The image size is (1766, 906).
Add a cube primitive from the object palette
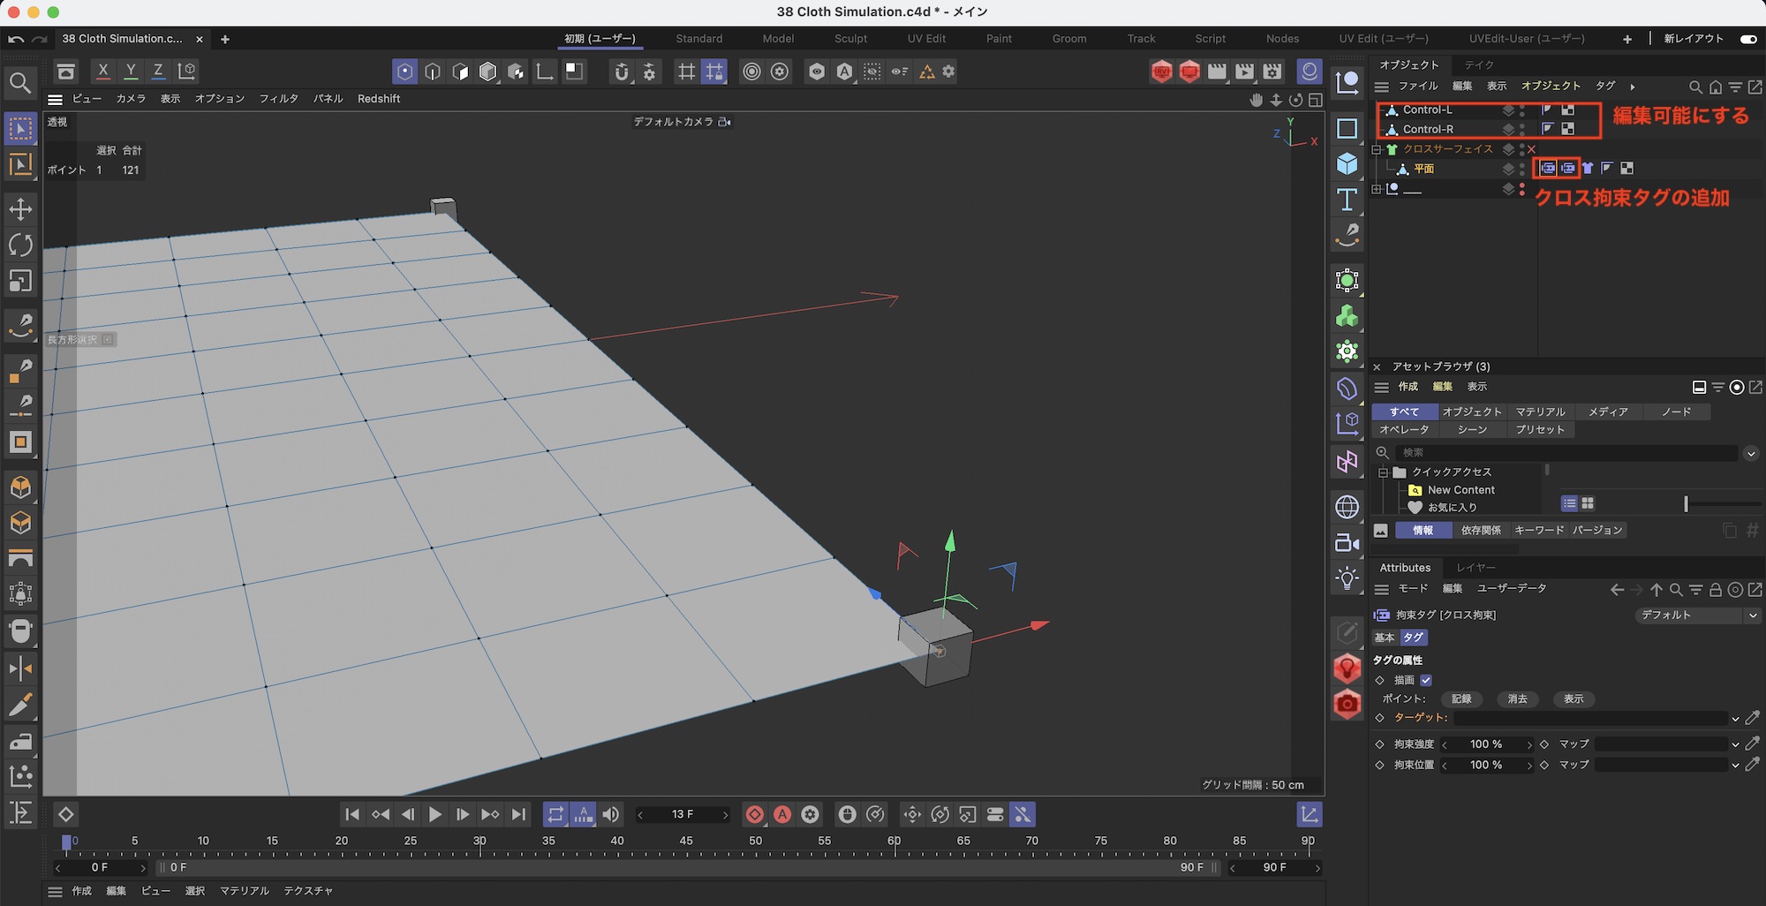(1347, 164)
